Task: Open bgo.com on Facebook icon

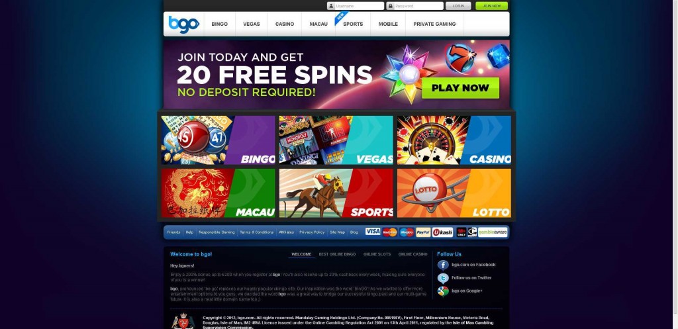Action: point(443,265)
